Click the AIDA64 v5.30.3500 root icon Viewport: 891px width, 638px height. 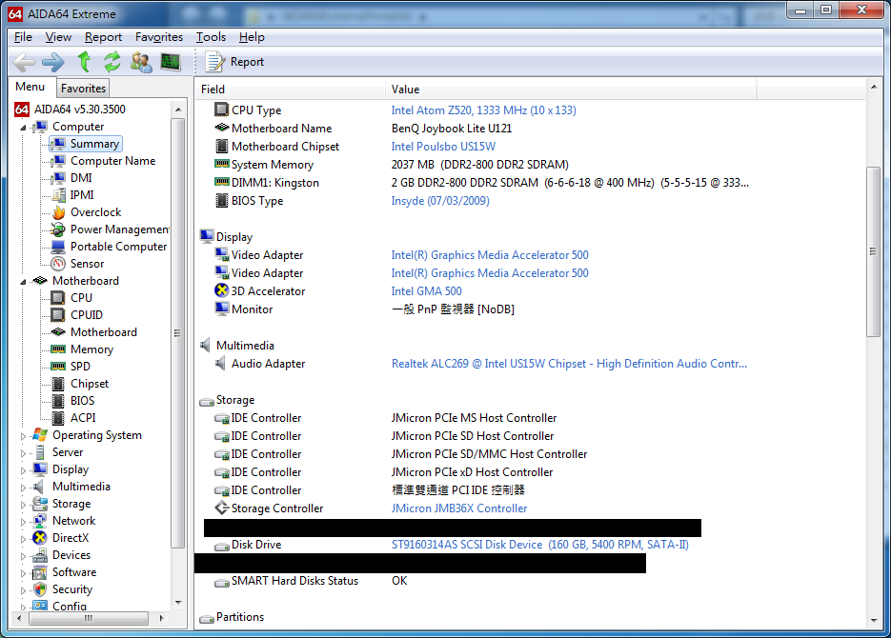pyautogui.click(x=22, y=109)
